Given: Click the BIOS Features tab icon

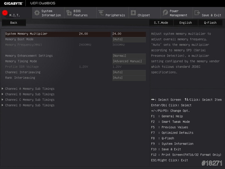Looking at the screenshot, I should (x=69, y=13).
